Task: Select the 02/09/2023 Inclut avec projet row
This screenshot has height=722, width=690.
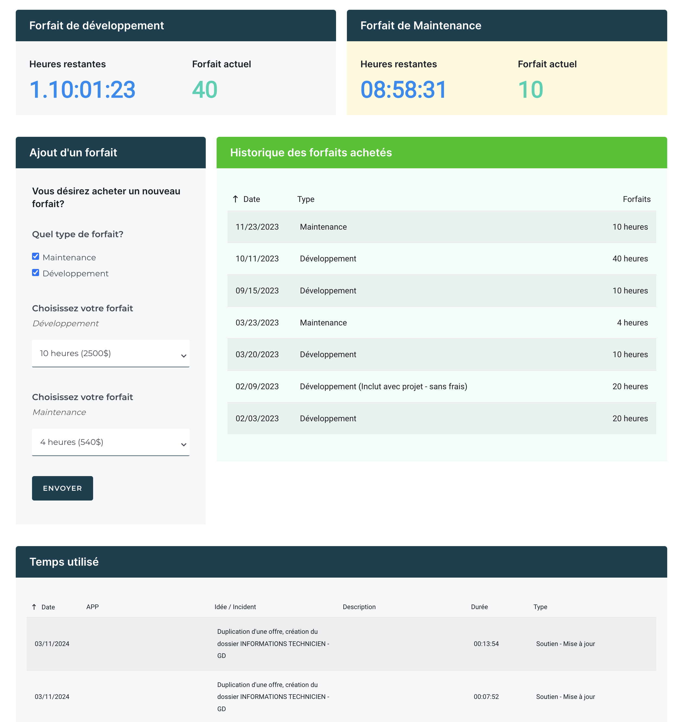Action: pyautogui.click(x=441, y=387)
